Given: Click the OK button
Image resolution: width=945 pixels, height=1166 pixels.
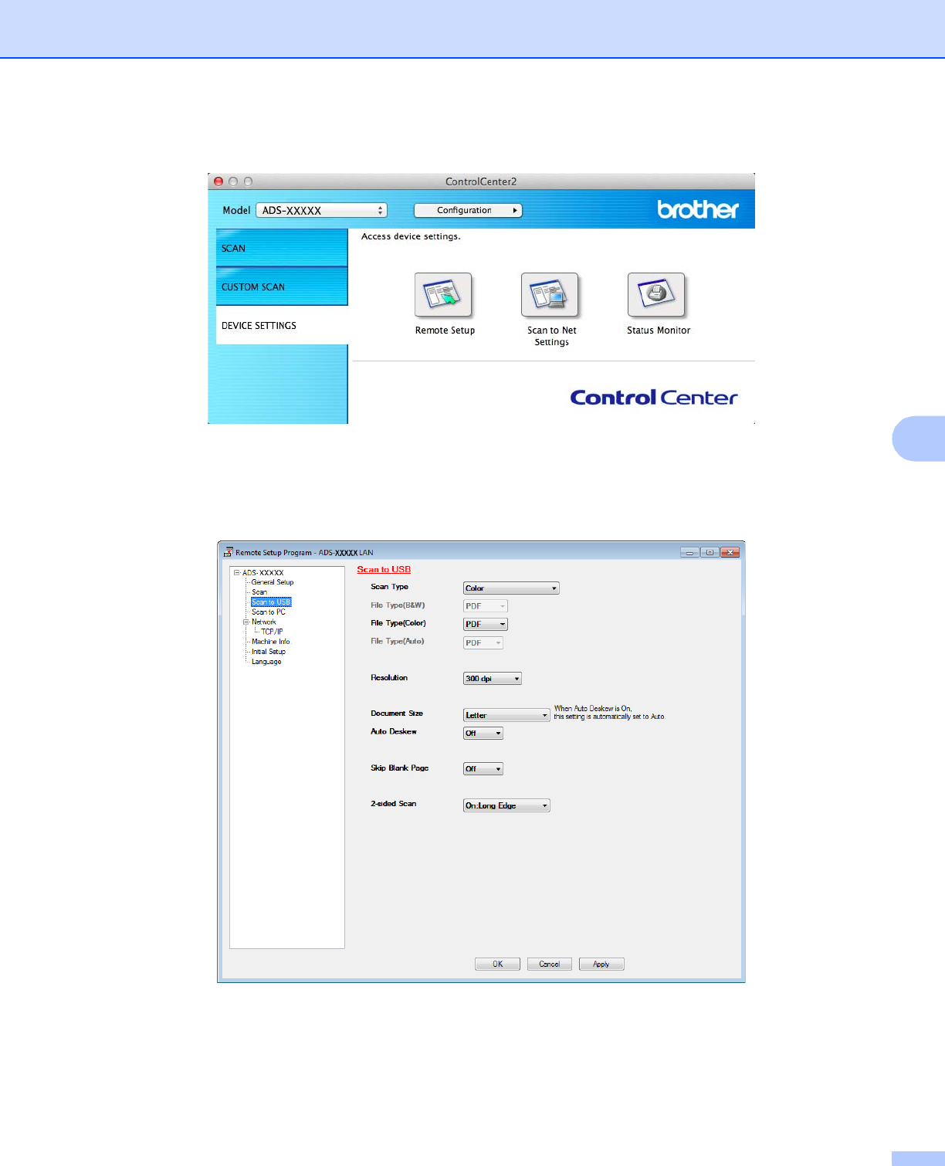Looking at the screenshot, I should [497, 964].
